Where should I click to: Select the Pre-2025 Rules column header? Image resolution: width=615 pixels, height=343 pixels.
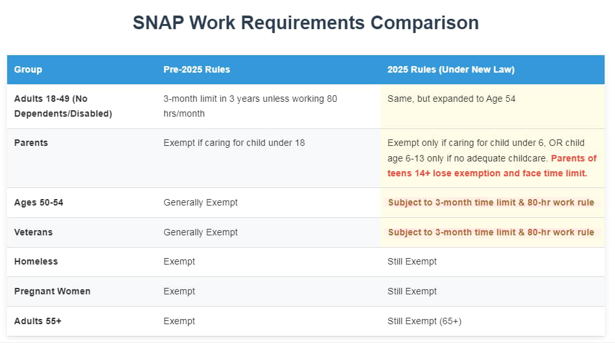(x=196, y=69)
